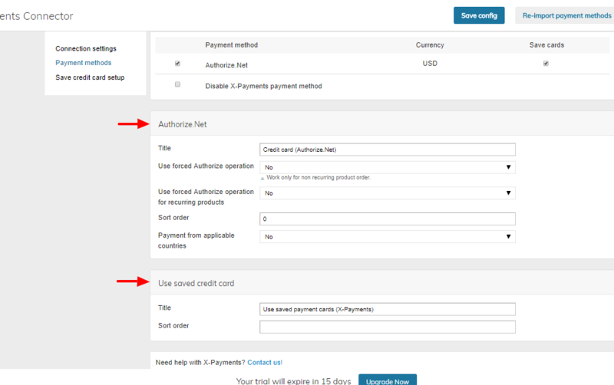Click the Authorize.Net section header
The height and width of the screenshot is (385, 614).
tap(183, 124)
